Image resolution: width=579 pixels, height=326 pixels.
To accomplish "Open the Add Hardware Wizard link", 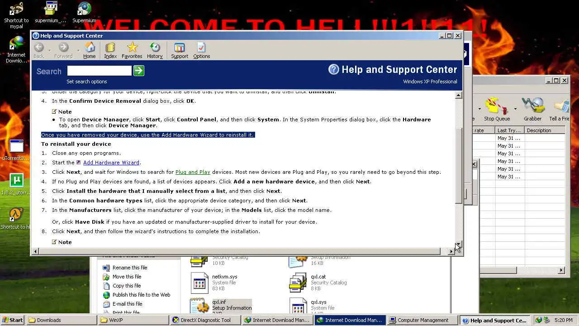I will tap(111, 163).
